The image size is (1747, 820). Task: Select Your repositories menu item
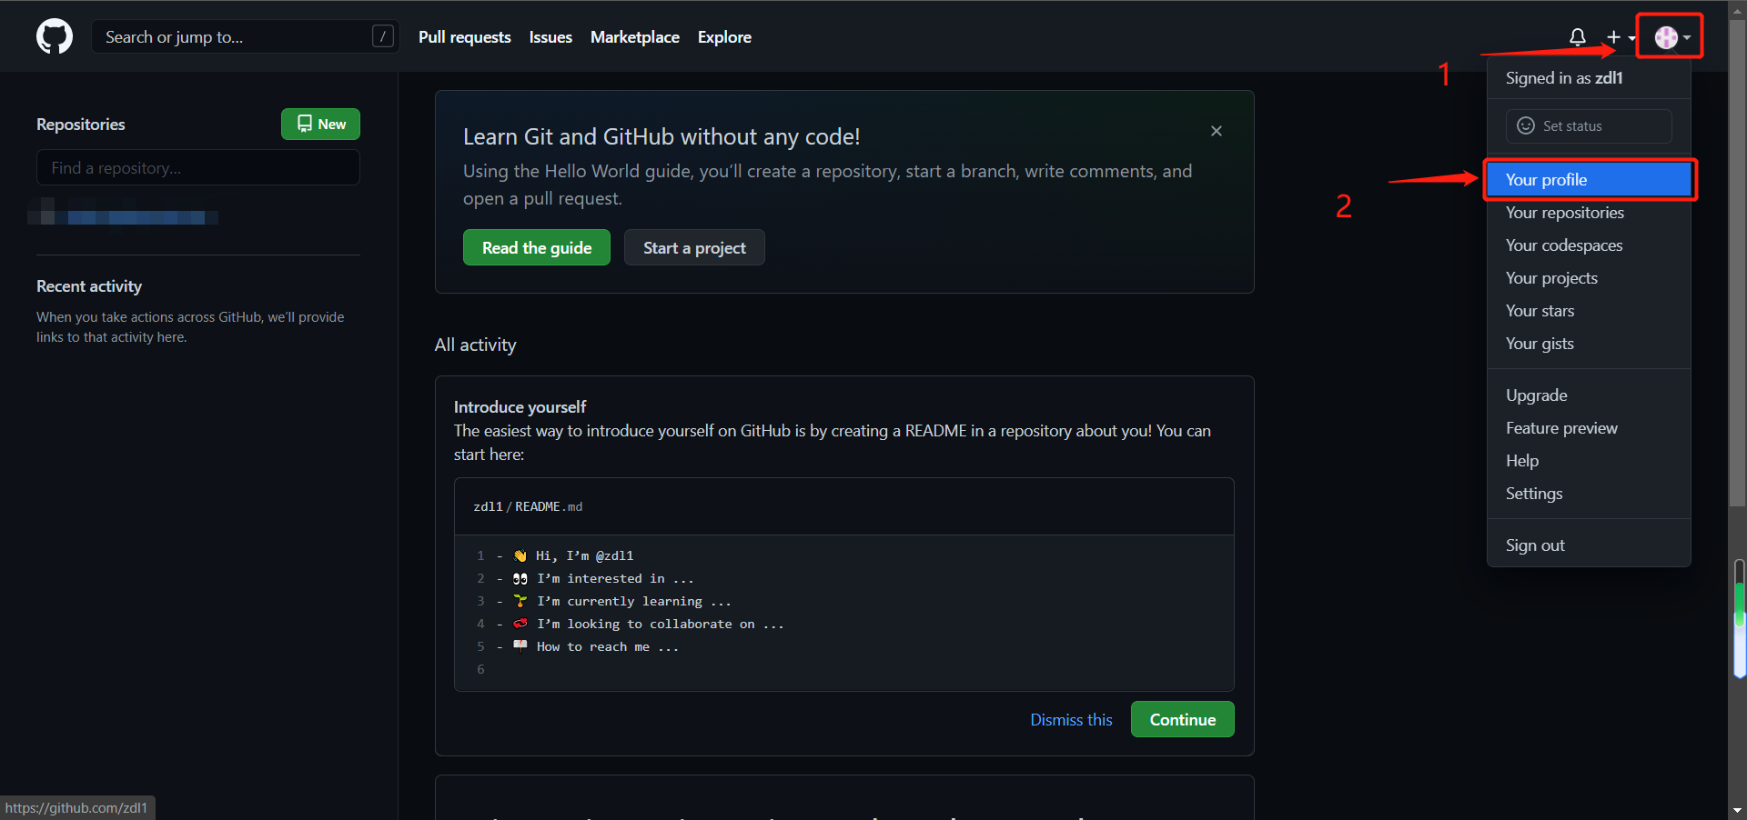[1589, 213]
